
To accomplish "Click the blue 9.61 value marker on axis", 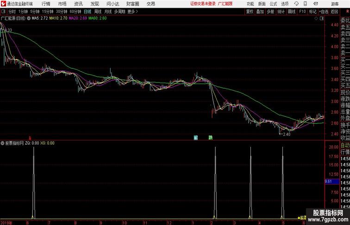I will pyautogui.click(x=331, y=182).
